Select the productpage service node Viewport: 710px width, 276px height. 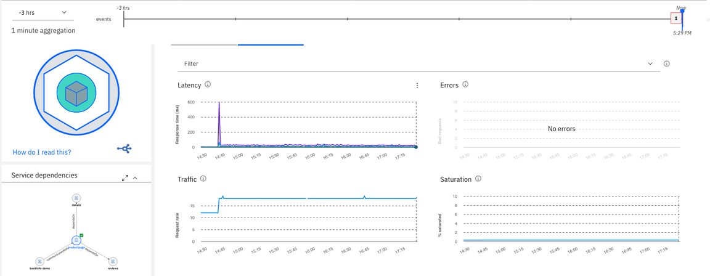pyautogui.click(x=75, y=239)
